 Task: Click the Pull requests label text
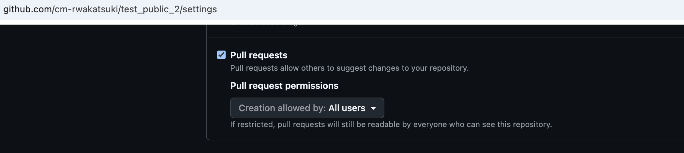[259, 55]
